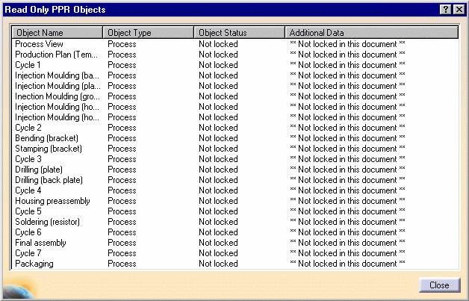This screenshot has width=469, height=301.
Task: Click the Close button
Action: [x=438, y=285]
